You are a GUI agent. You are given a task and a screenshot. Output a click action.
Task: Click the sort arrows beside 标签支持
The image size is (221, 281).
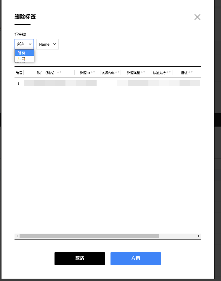coord(169,73)
